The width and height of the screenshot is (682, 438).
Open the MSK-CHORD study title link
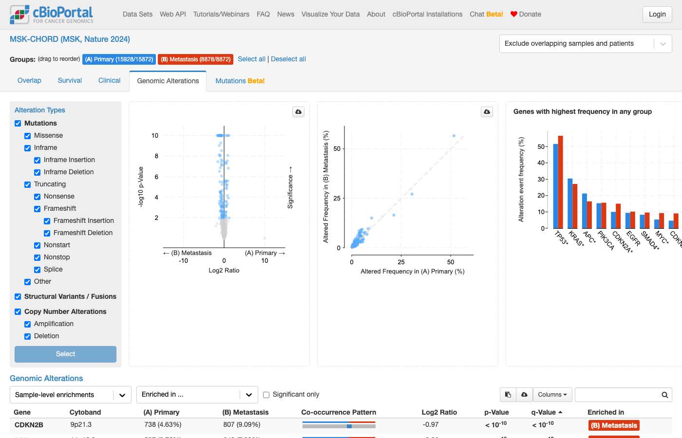click(70, 39)
